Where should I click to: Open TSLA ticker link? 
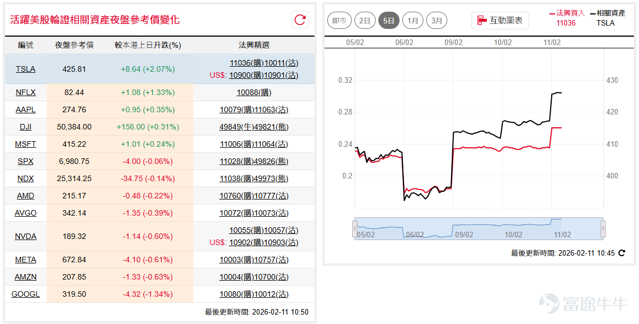(26, 69)
